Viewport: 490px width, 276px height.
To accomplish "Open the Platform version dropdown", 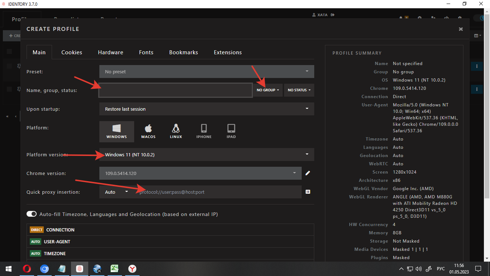I will 206,155.
